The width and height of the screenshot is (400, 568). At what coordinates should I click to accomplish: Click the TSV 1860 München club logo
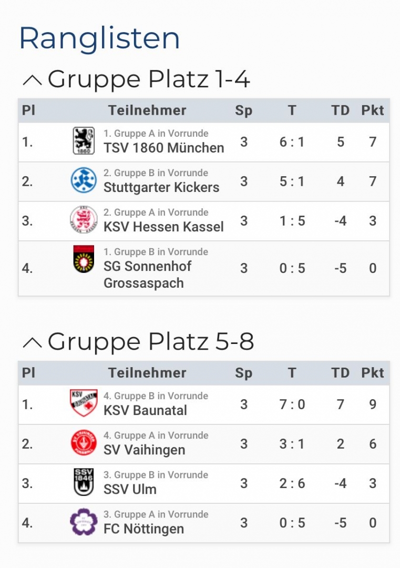tap(84, 141)
